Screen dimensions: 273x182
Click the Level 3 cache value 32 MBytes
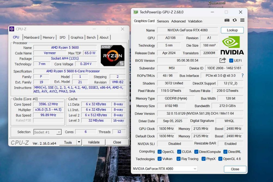(x=96, y=120)
